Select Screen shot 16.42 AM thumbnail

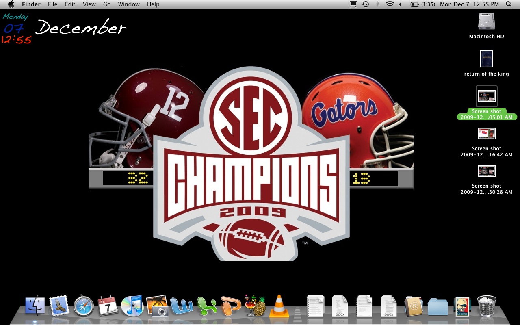coord(486,134)
